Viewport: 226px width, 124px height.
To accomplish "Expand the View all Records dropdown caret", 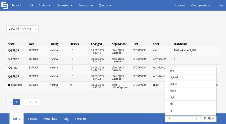I will point(36,29).
